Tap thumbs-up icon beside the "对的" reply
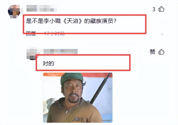Image resolution: width=178 pixels, height=125 pixels. tap(161, 52)
